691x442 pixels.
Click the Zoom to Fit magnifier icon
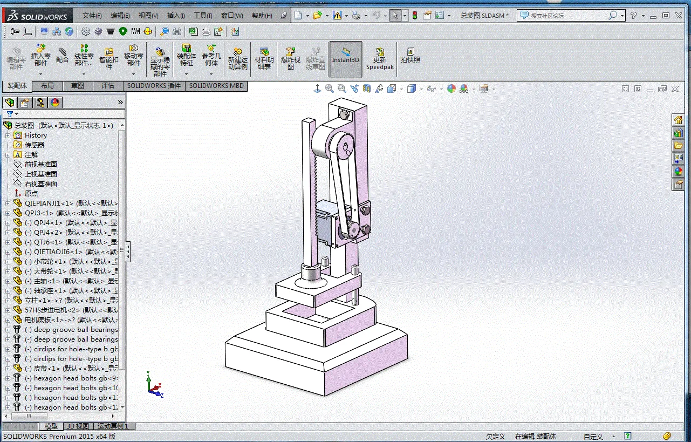[x=330, y=89]
